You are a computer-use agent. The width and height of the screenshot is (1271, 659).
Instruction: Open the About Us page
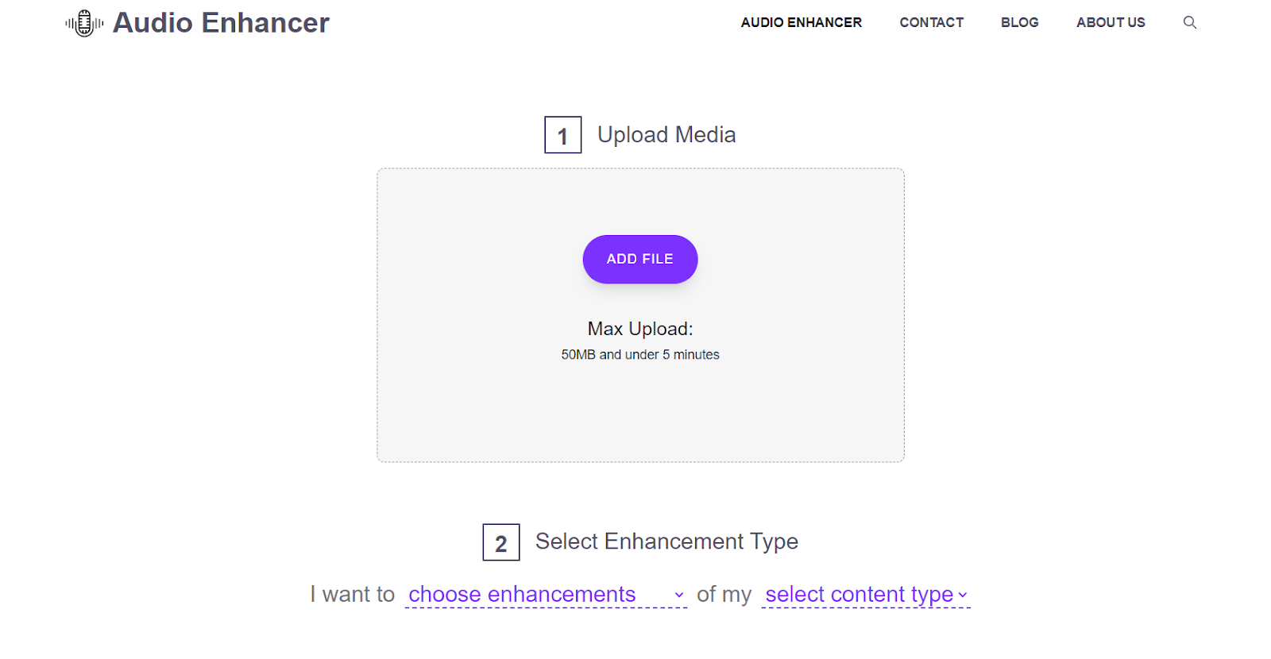tap(1111, 22)
